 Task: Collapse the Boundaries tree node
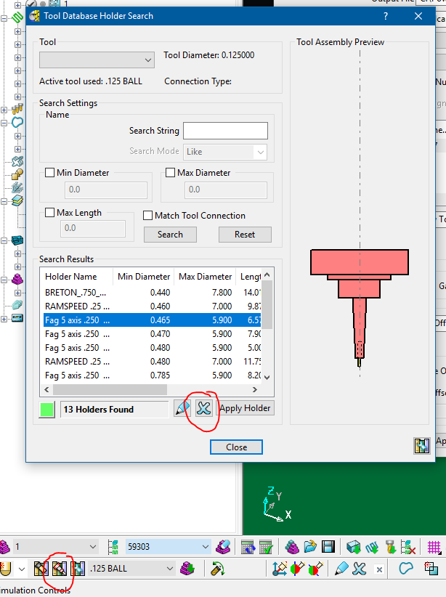(4, 123)
